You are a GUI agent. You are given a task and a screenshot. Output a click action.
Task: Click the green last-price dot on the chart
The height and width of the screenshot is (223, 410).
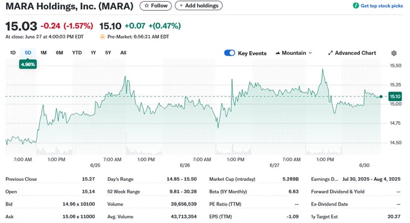click(x=381, y=96)
